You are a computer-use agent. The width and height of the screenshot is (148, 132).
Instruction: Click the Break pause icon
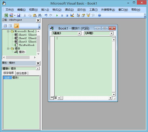coord(62,15)
